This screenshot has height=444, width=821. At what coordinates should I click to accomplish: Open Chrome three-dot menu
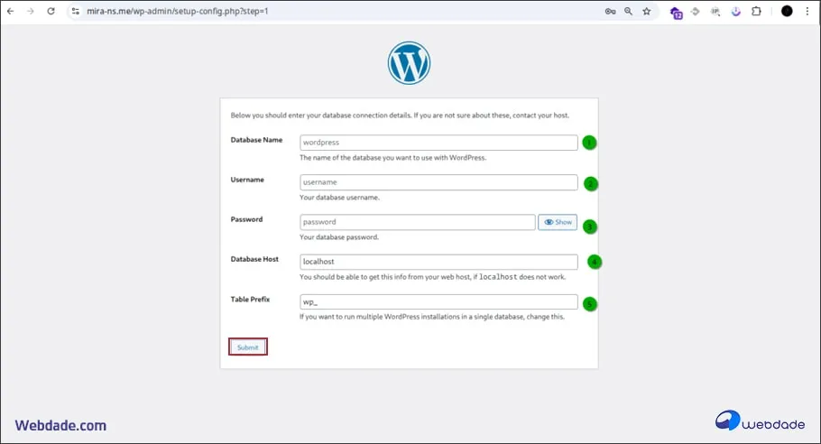(x=807, y=11)
